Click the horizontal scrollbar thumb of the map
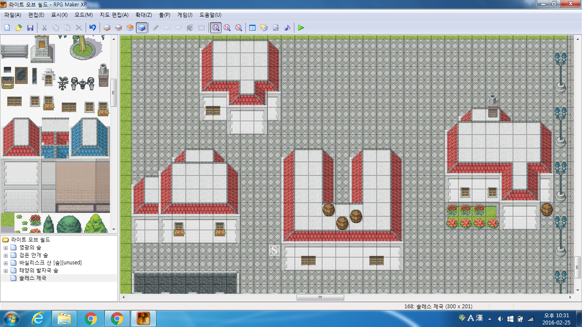Viewport: 582px width, 327px height. tap(320, 298)
